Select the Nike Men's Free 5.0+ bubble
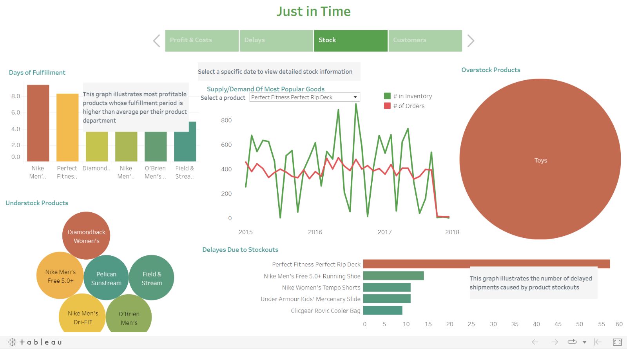 [x=60, y=276]
